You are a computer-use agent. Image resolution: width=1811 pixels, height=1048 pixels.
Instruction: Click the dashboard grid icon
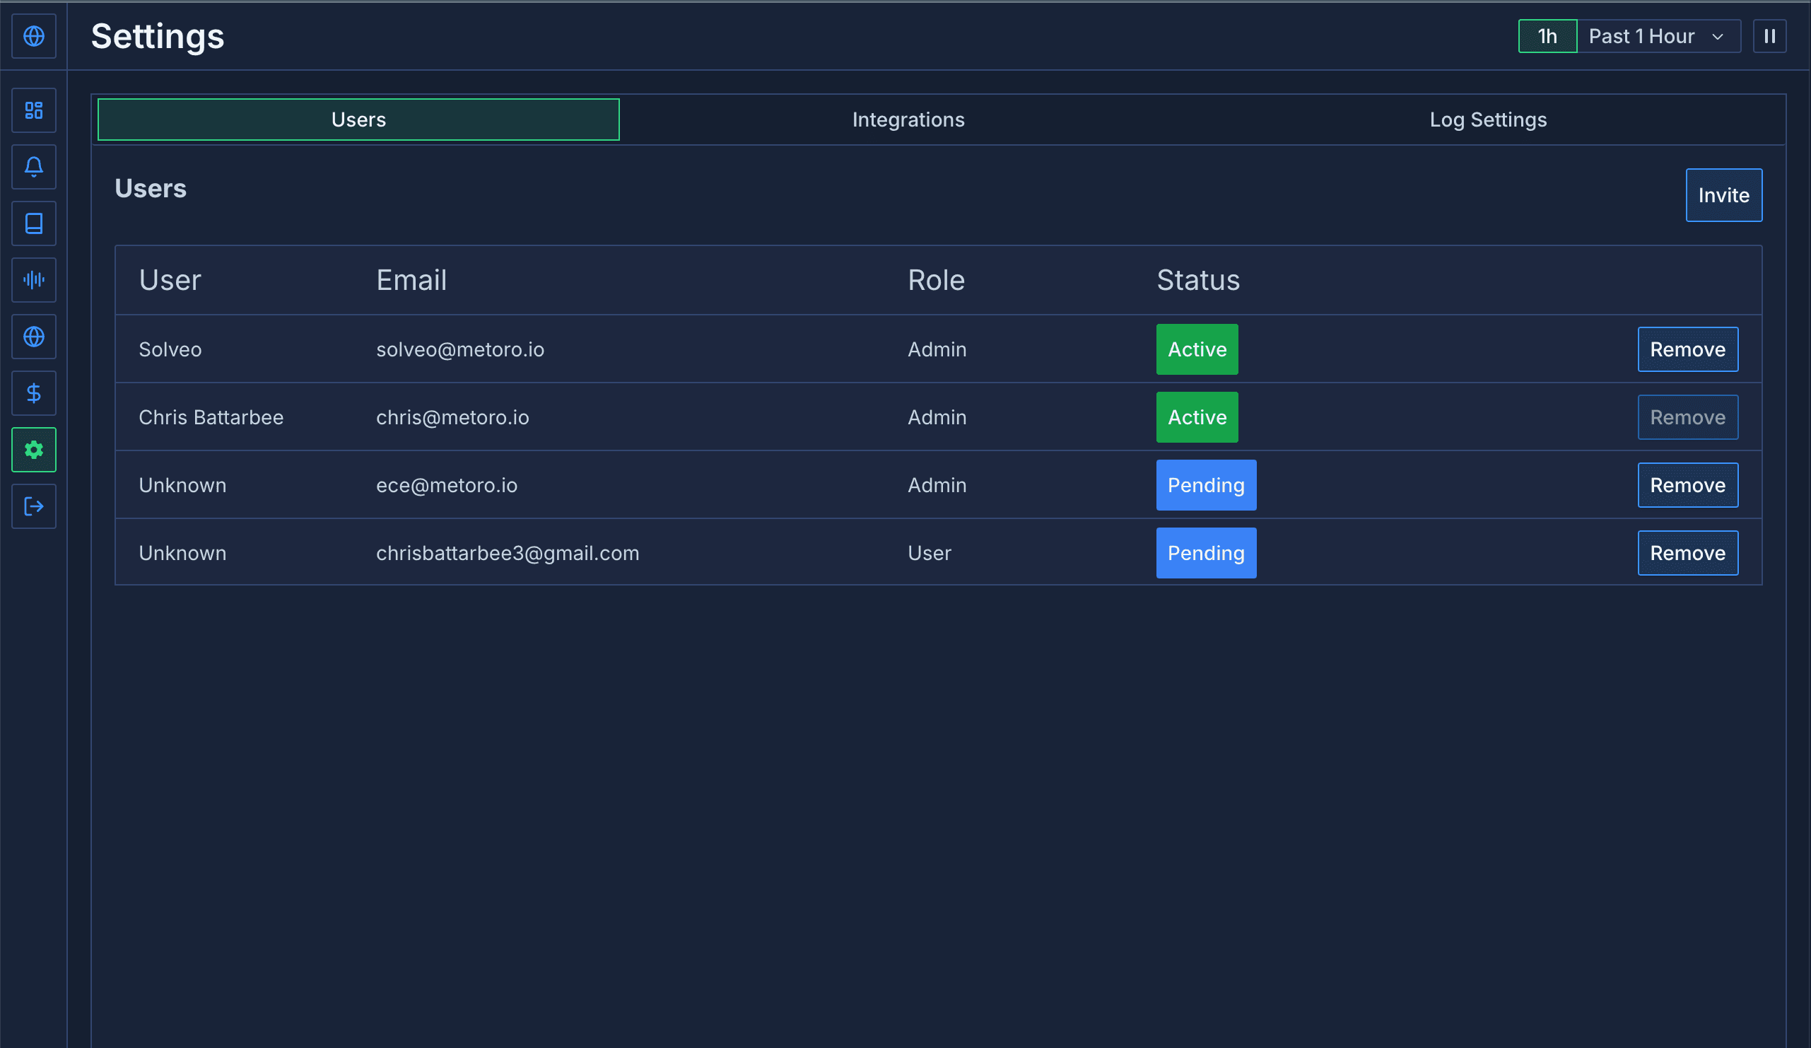click(x=34, y=110)
